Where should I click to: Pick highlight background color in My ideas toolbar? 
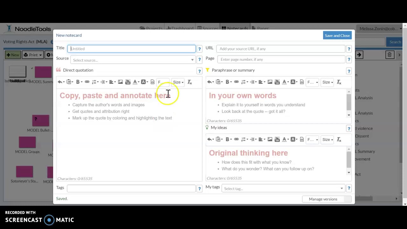294,139
